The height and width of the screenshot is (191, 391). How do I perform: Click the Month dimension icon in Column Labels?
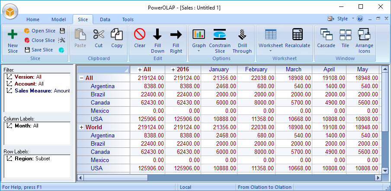[9, 126]
